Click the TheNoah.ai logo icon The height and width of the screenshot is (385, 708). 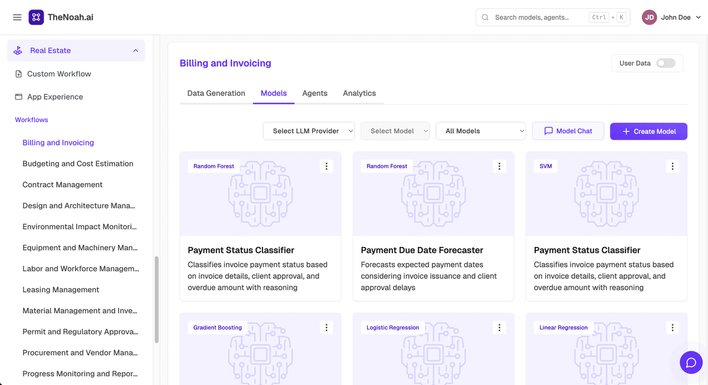point(36,17)
